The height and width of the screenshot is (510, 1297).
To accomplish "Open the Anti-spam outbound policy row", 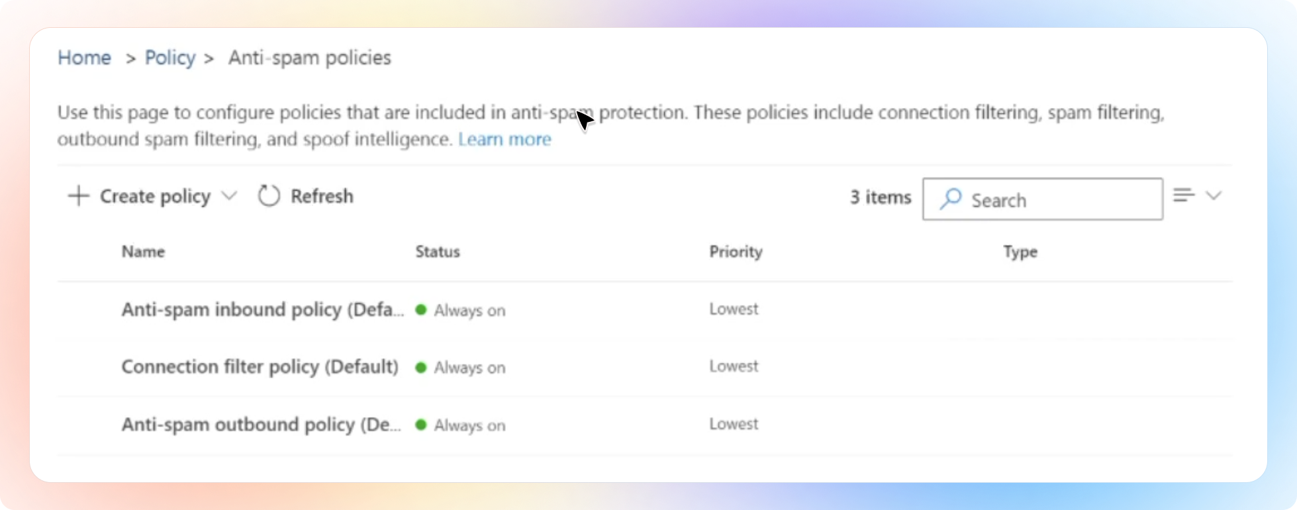I will click(x=261, y=425).
